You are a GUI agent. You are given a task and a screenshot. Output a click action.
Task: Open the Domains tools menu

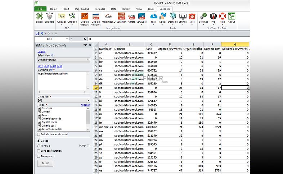pos(173,19)
